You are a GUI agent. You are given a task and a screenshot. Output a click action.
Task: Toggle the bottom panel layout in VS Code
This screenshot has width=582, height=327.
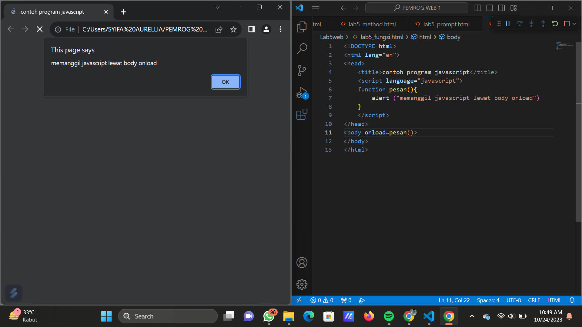[x=490, y=8]
